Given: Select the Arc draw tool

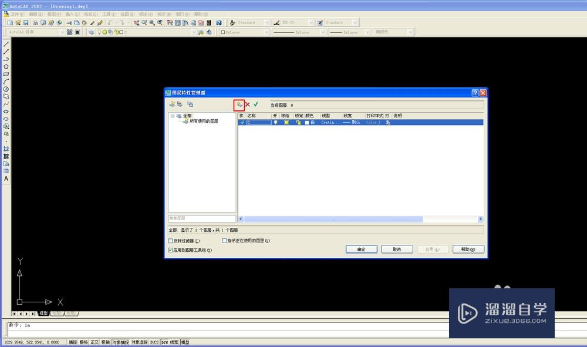Looking at the screenshot, I should point(6,82).
